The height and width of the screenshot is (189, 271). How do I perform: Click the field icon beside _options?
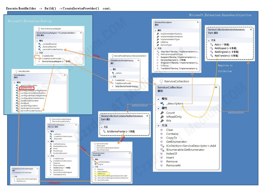113,73
